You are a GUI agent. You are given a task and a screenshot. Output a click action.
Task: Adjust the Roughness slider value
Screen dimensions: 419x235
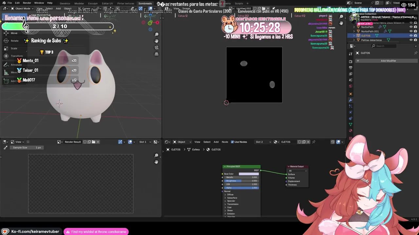point(241,181)
